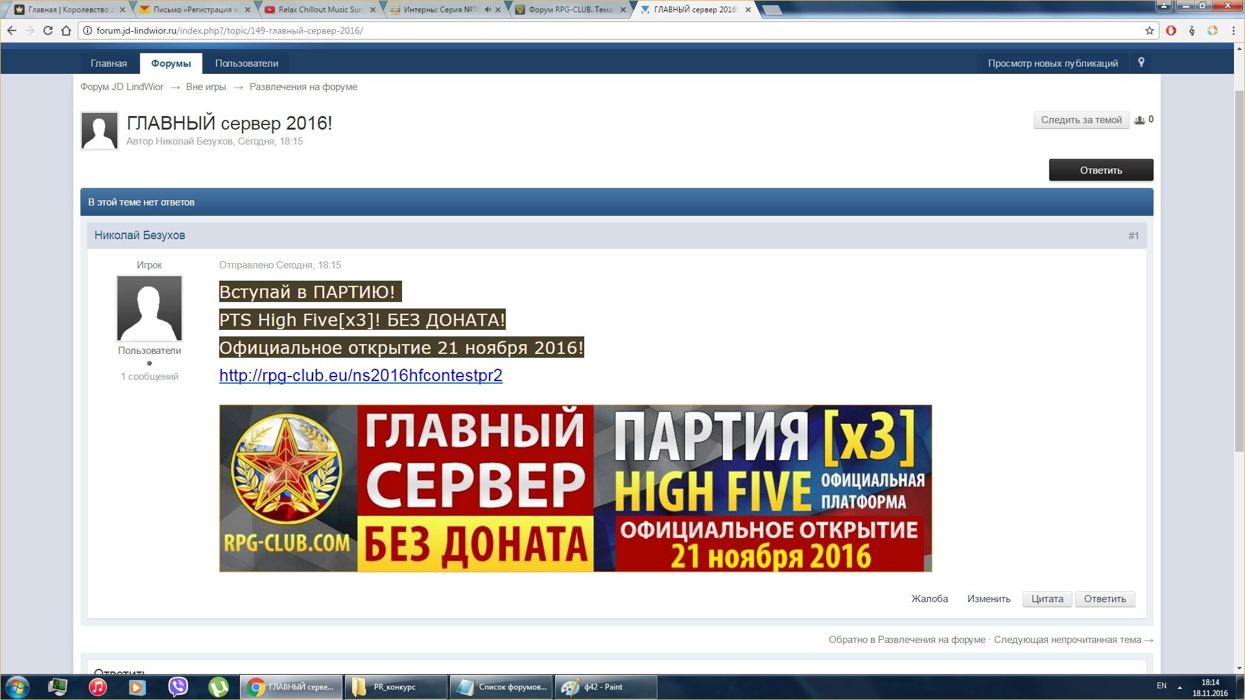Click the black Ответить button

[1100, 170]
